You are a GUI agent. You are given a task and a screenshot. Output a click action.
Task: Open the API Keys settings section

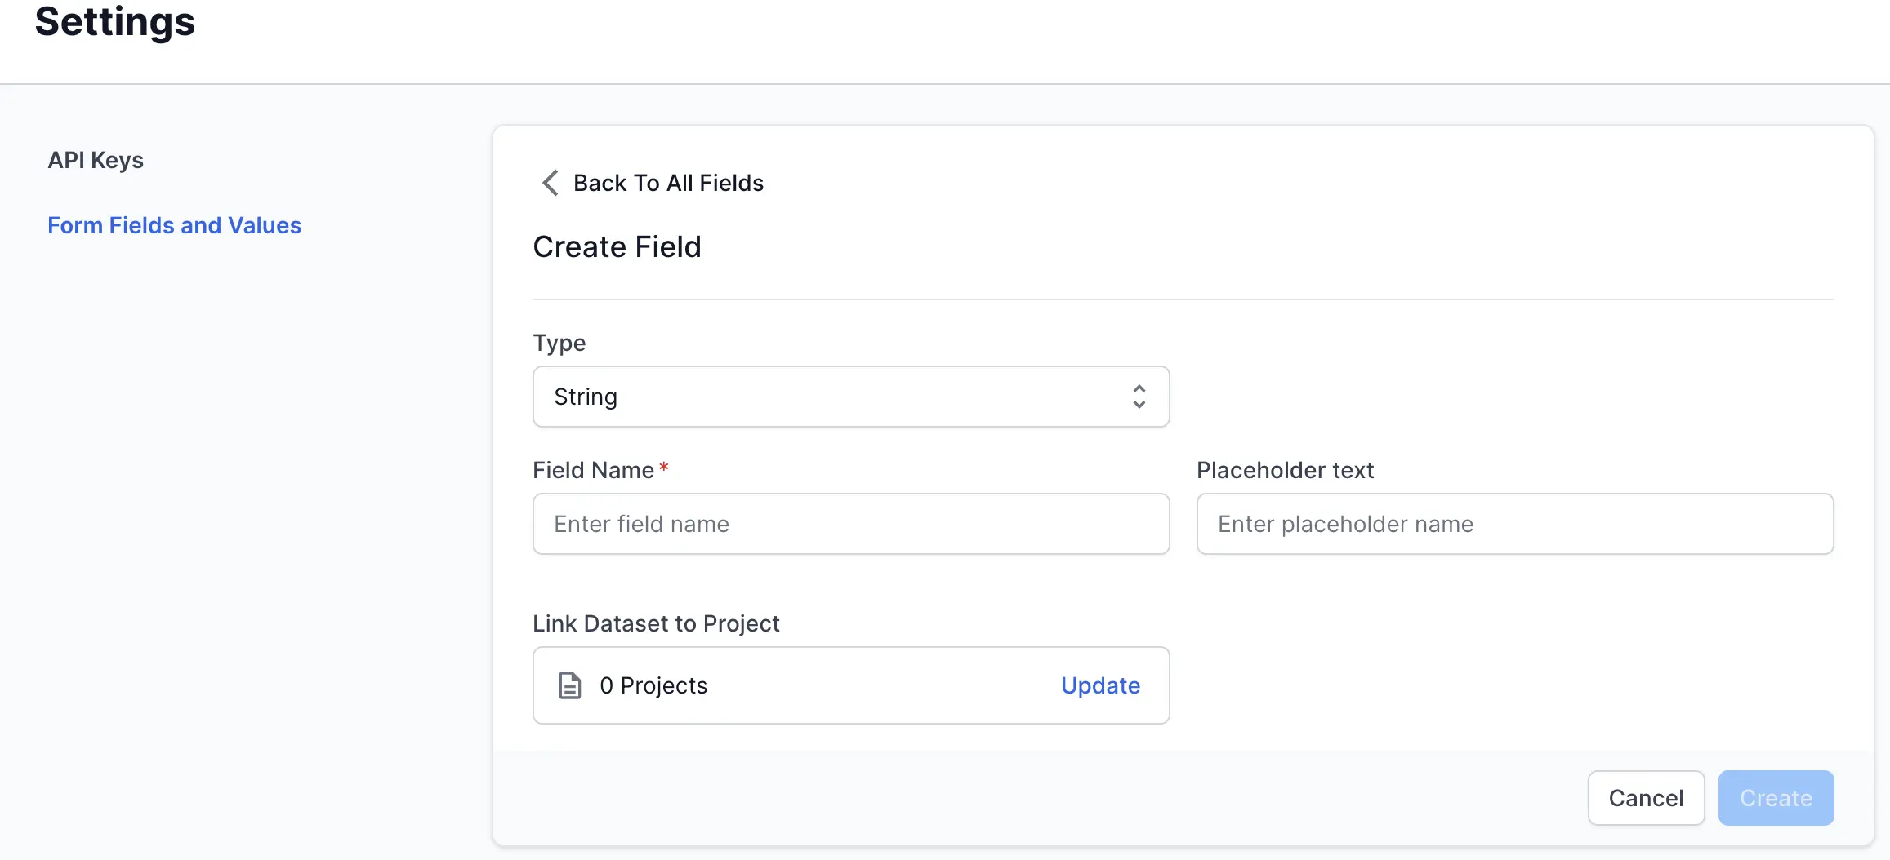tap(96, 160)
